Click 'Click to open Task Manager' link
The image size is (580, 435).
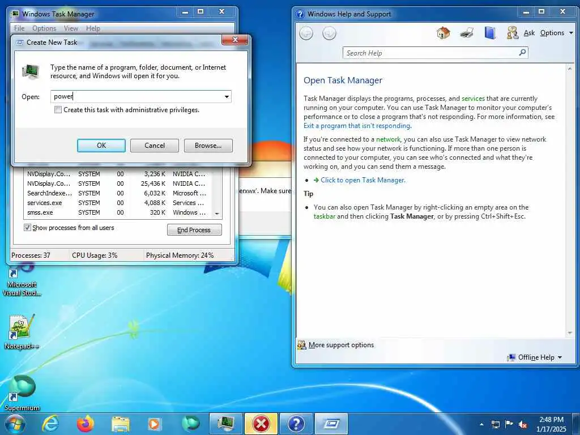tap(362, 180)
